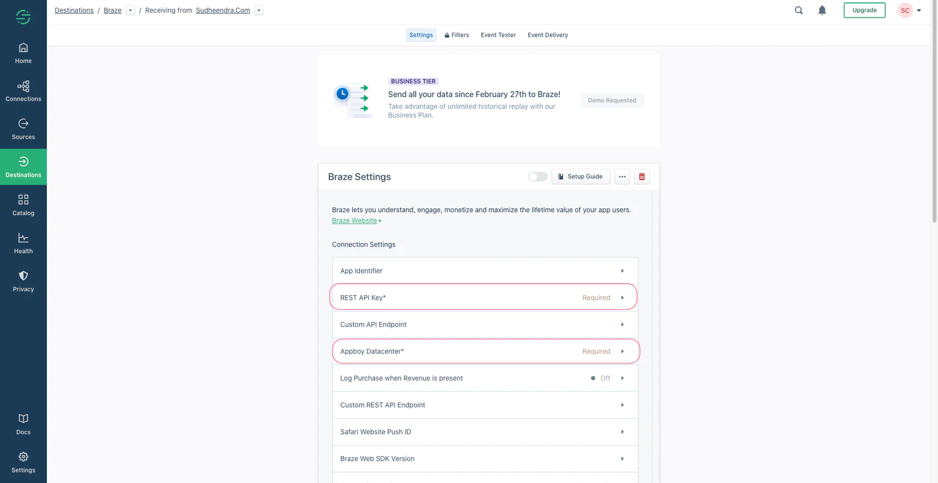Switch to the Event Tester tab
The width and height of the screenshot is (938, 483).
[x=498, y=35]
